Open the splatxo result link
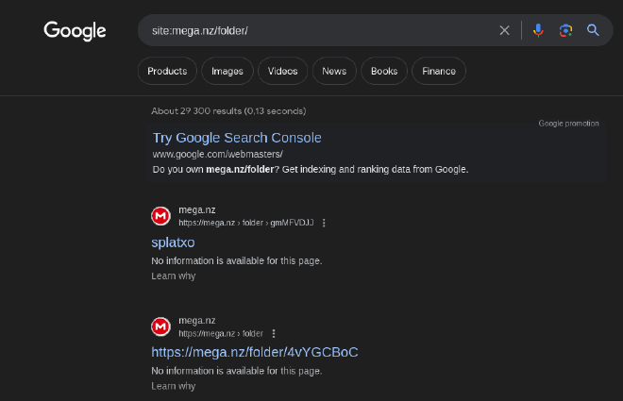 point(173,242)
